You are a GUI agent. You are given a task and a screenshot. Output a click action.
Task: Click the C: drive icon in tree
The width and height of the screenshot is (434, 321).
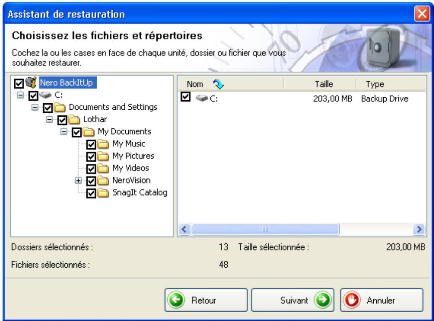46,95
